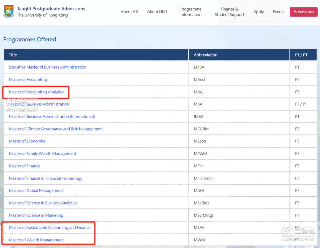Screen dimensions: 320x248
Task: Select the MEcon abbreviation cell
Action: 239,141
